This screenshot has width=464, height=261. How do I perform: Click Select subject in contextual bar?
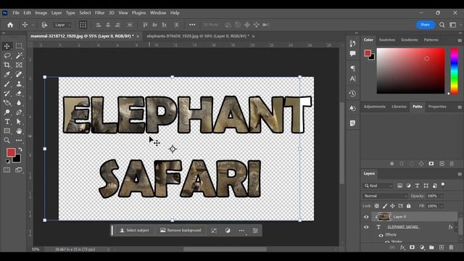click(135, 231)
